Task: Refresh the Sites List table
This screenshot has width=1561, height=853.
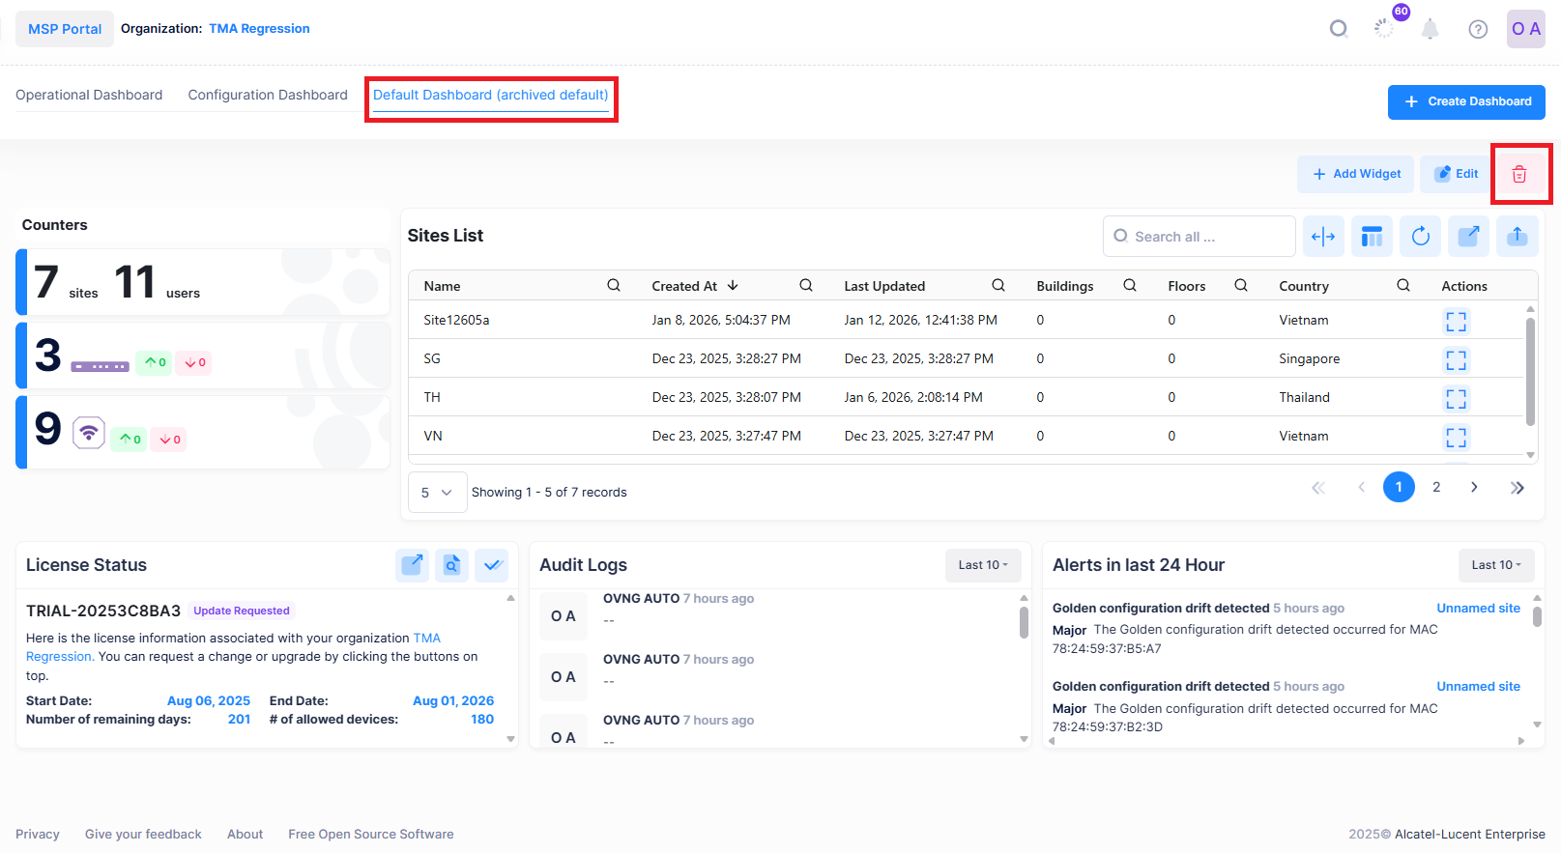Action: (x=1420, y=237)
